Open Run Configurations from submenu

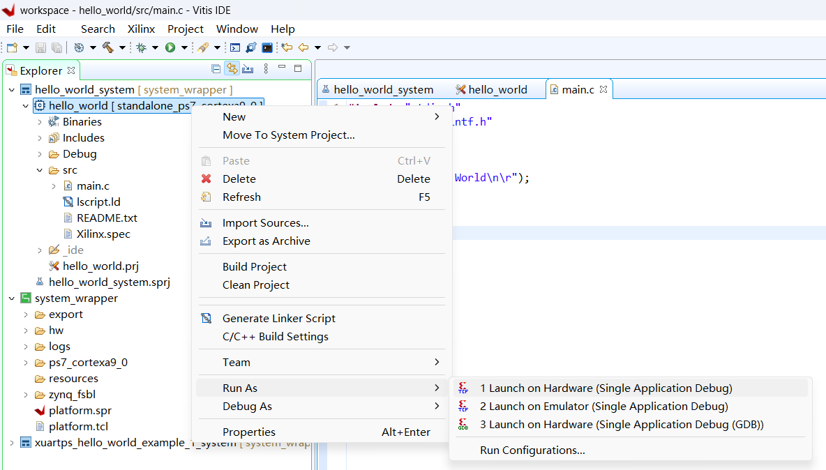[x=630, y=450]
